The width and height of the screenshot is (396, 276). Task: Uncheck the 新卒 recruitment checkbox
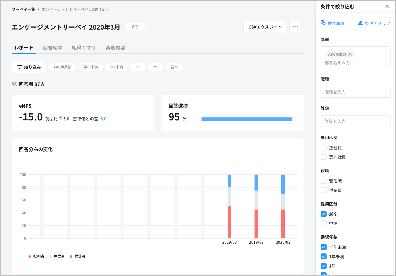click(x=323, y=214)
